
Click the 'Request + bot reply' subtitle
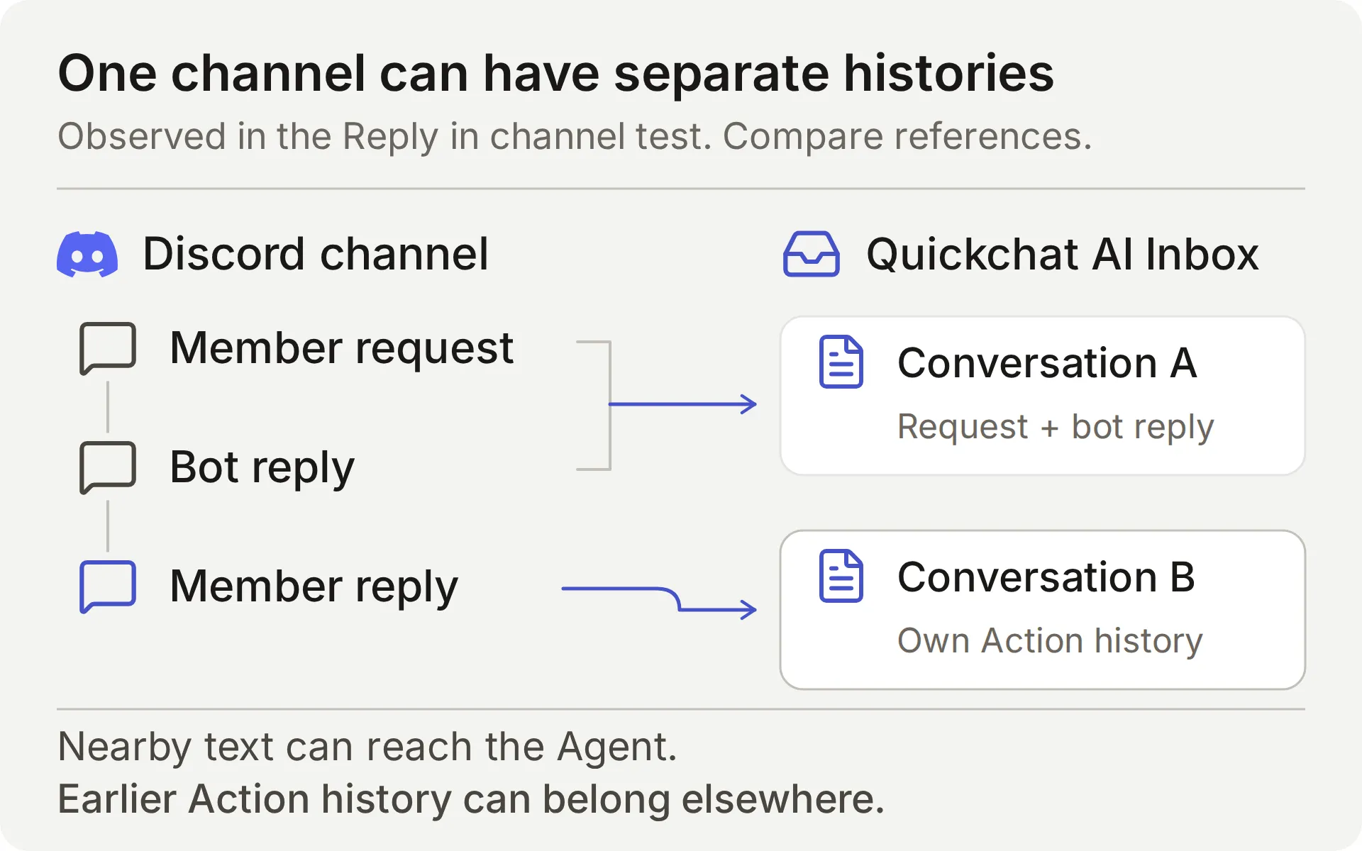tap(1056, 427)
